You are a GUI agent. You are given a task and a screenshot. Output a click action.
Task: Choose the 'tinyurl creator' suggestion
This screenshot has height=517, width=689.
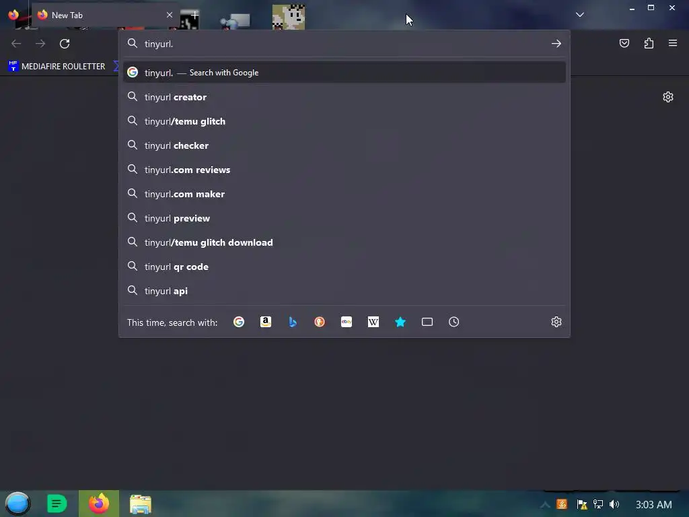click(x=344, y=97)
